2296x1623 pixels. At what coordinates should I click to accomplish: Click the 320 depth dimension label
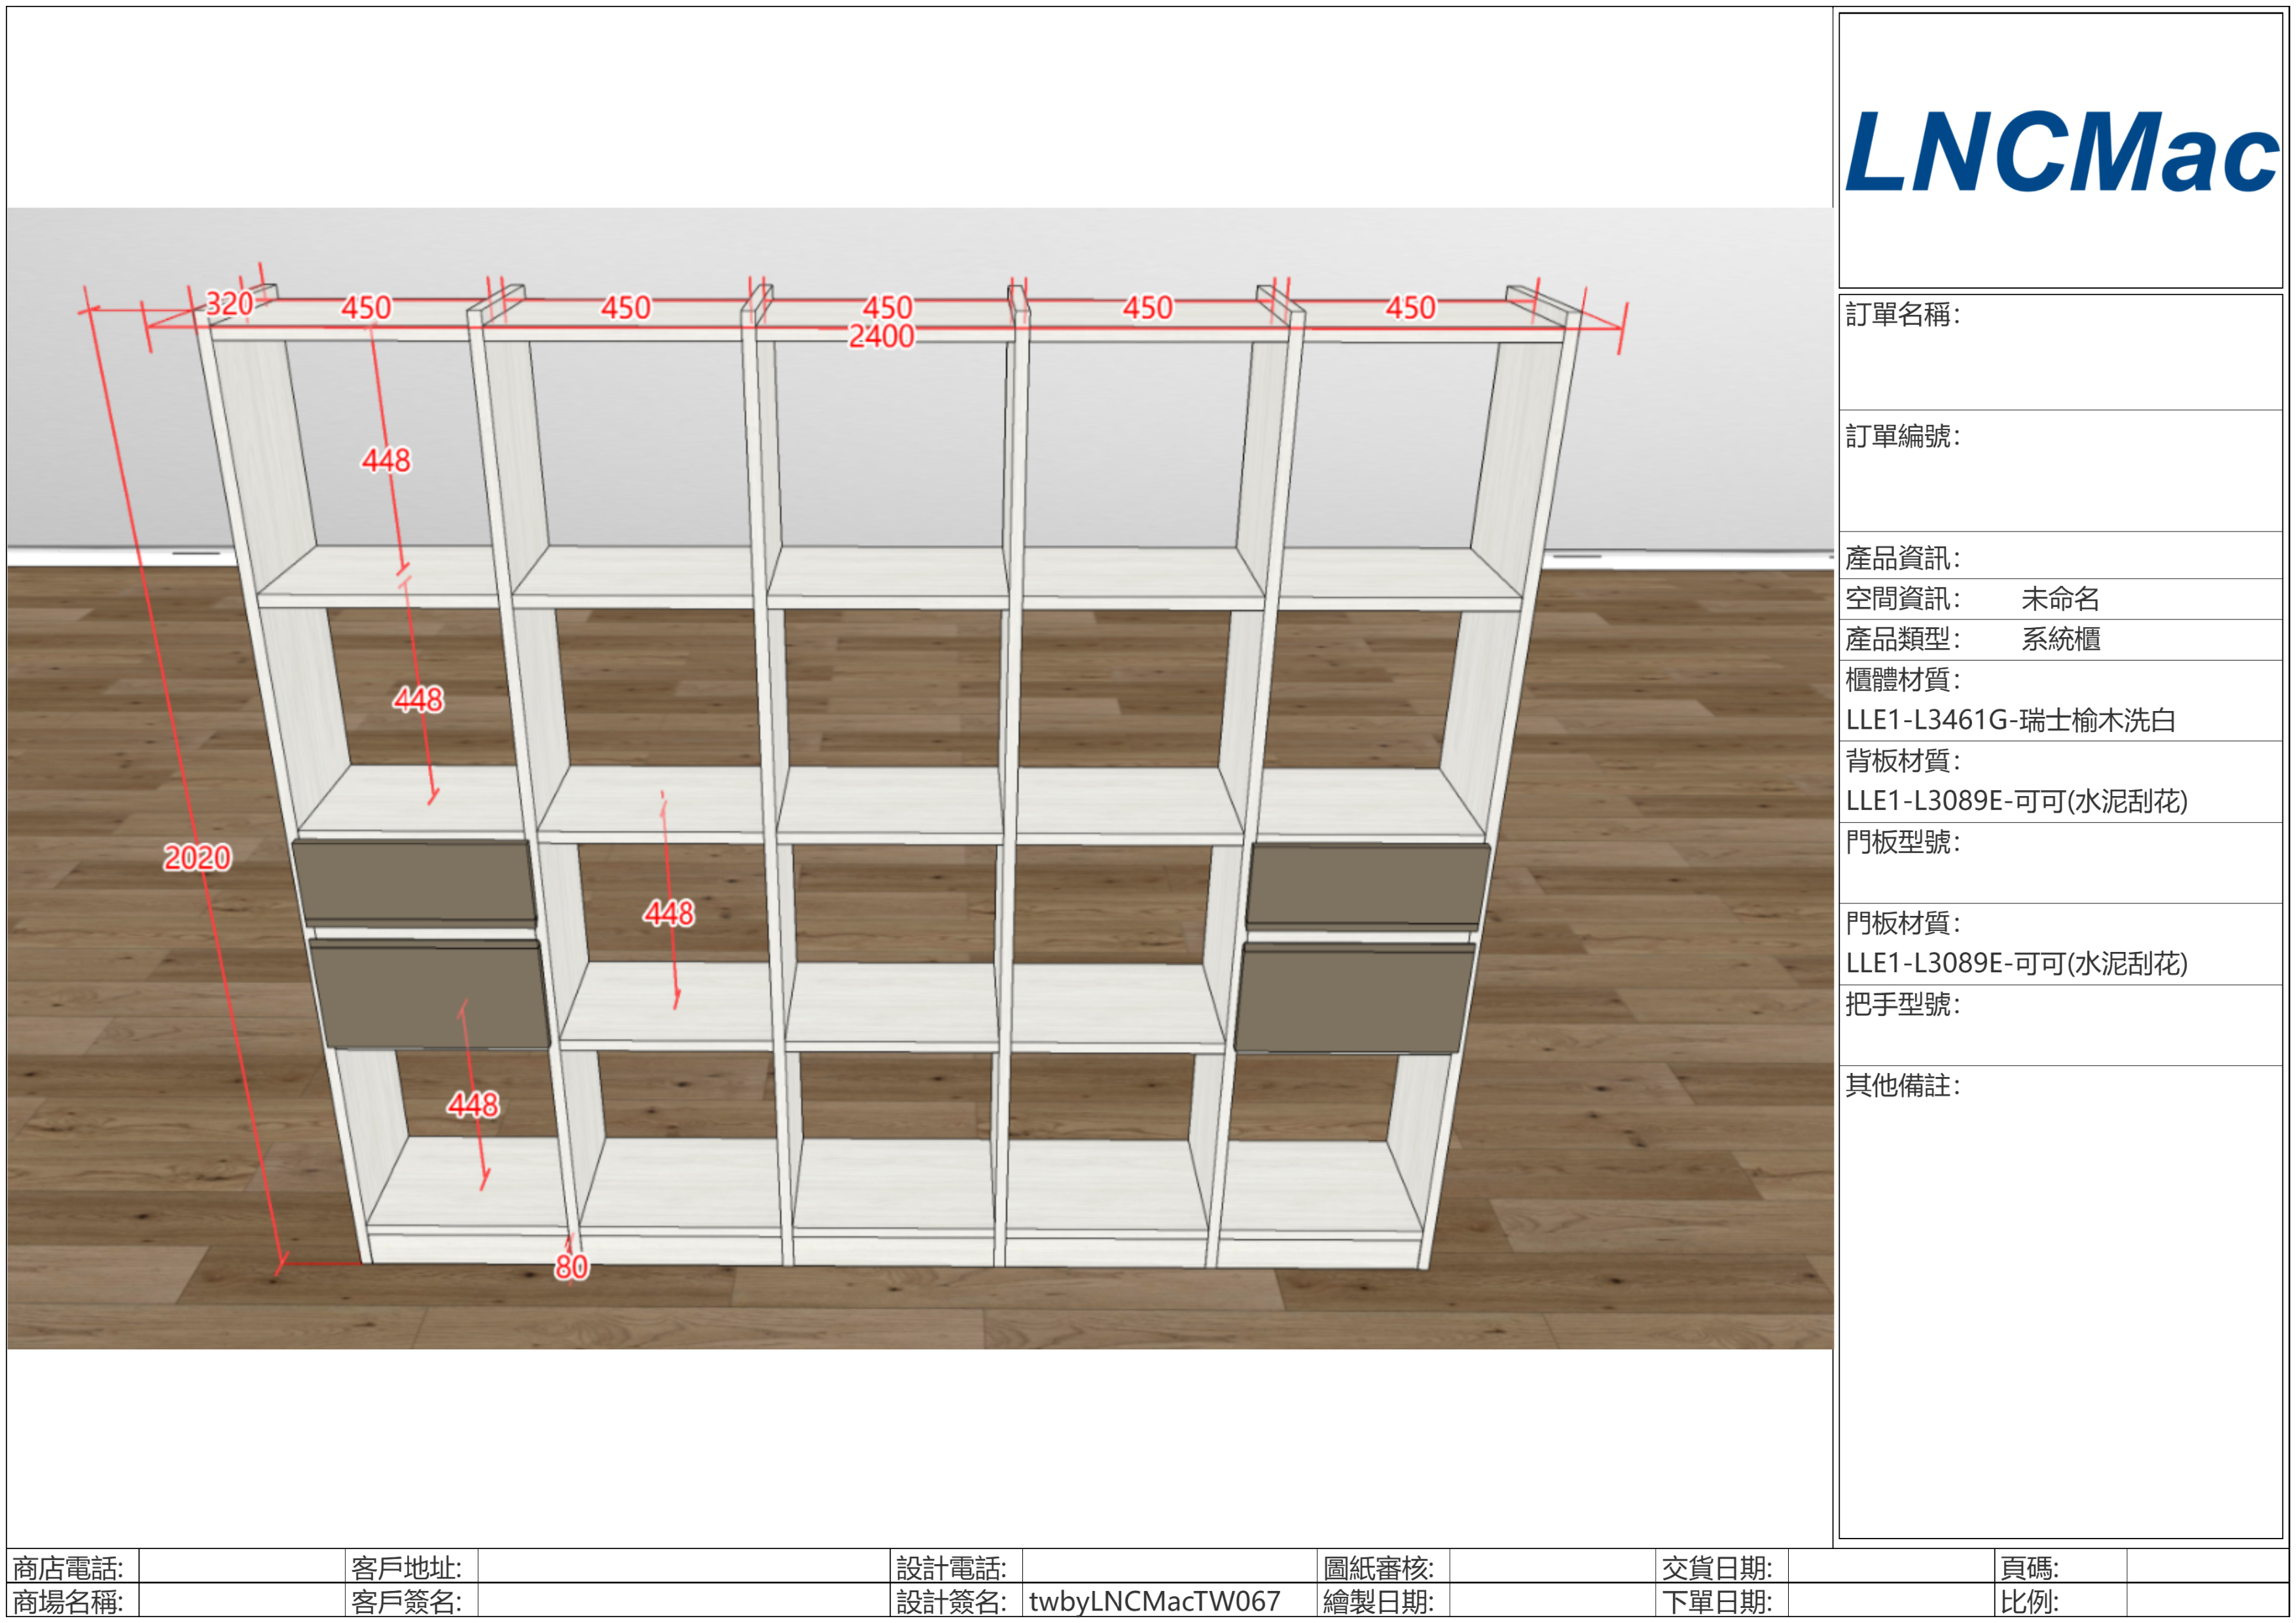tap(229, 303)
